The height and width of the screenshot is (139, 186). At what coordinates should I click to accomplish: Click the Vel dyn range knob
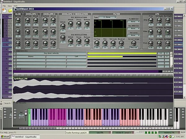pos(134,43)
